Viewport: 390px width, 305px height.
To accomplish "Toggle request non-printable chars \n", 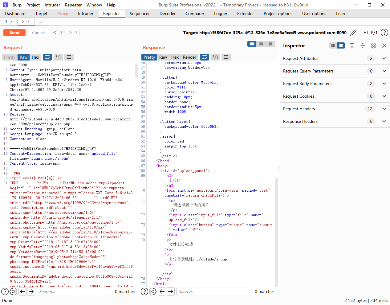I will tap(58, 57).
